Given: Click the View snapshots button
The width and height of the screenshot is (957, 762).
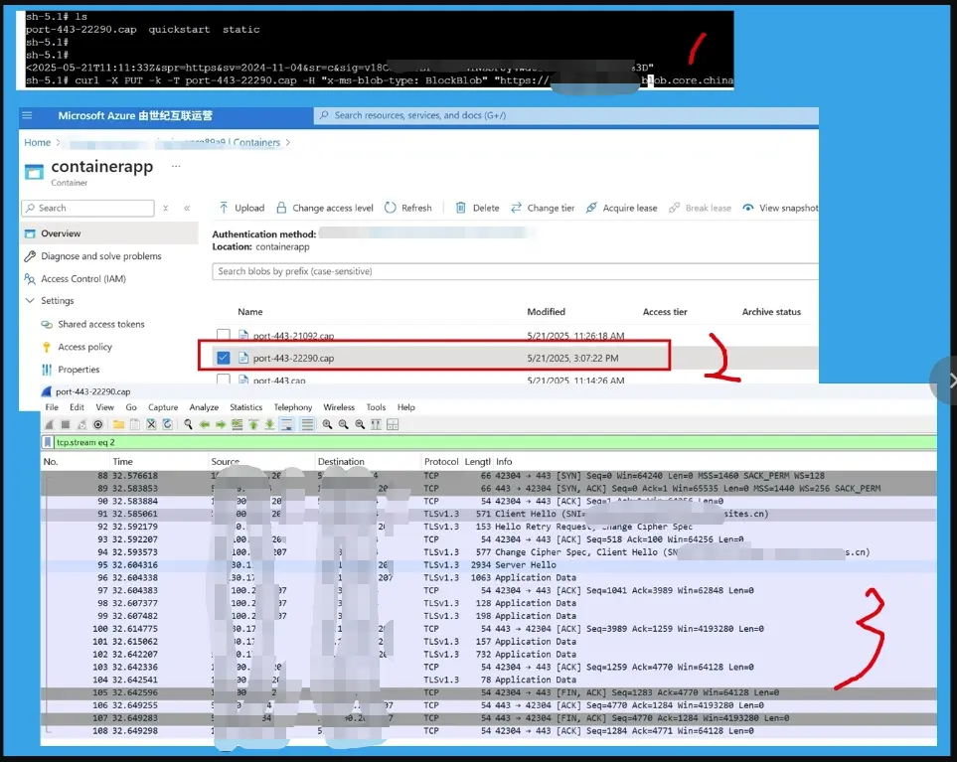Looking at the screenshot, I should (x=781, y=208).
